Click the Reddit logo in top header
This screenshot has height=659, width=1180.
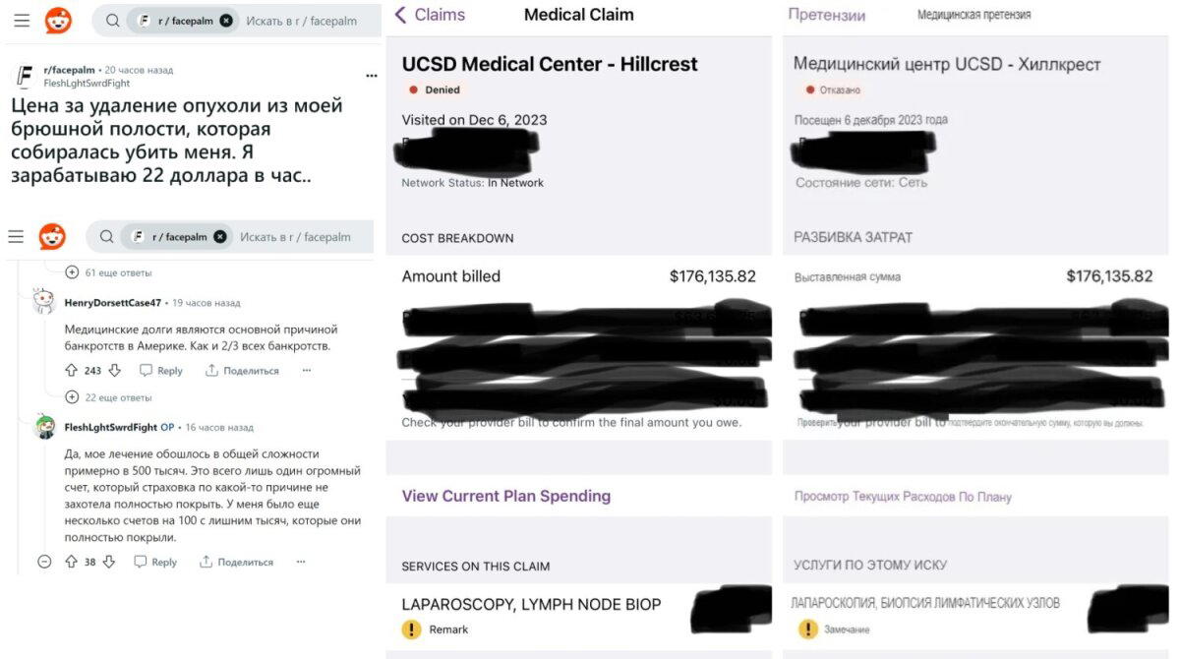tap(58, 20)
